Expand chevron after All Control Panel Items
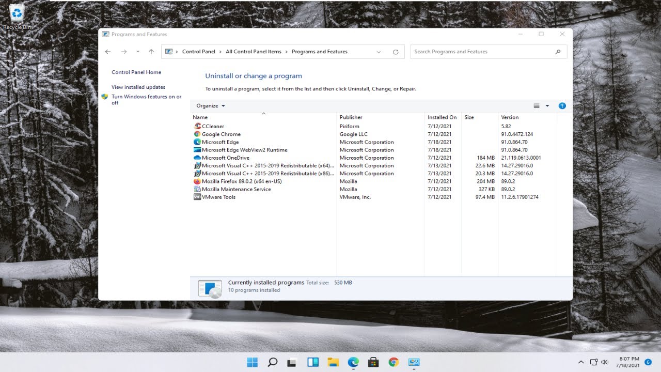 click(287, 52)
